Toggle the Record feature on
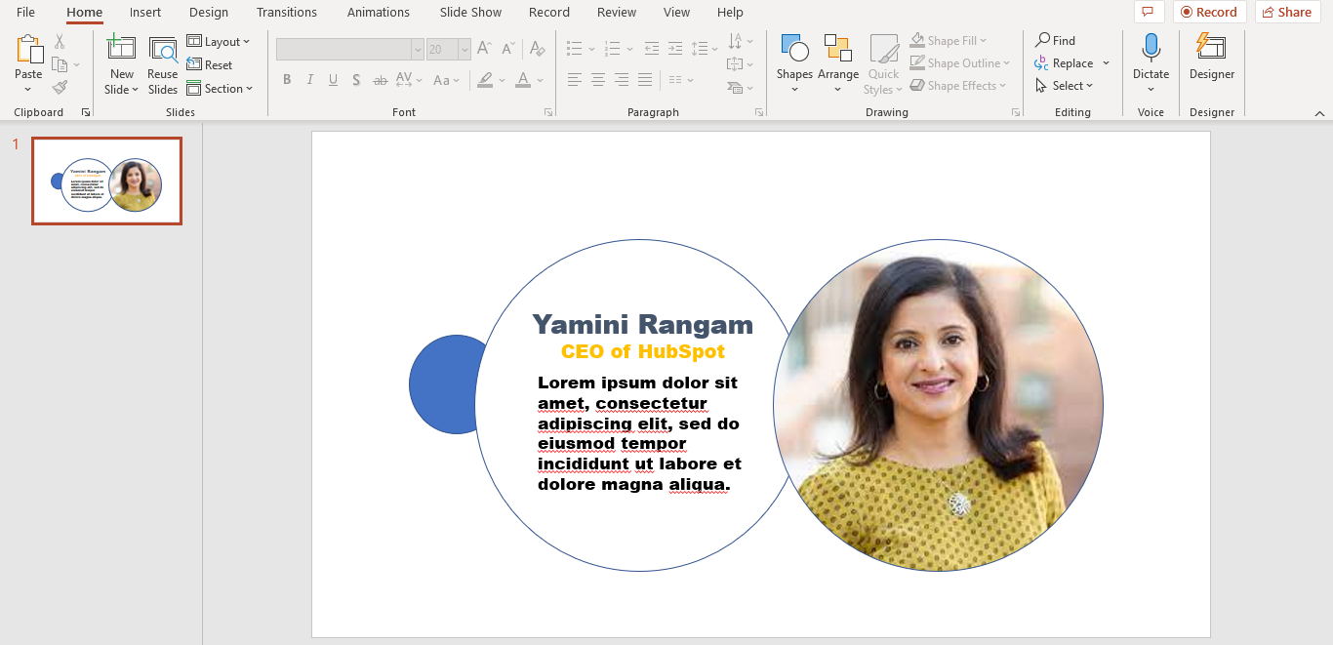This screenshot has height=645, width=1333. (x=1209, y=12)
